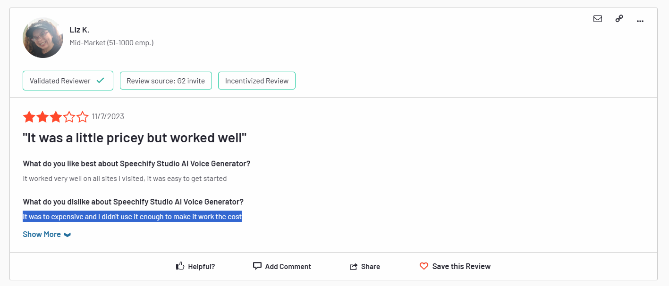Screen dimensions: 669x286
Task: Copy review link via chain icon
Action: click(619, 19)
